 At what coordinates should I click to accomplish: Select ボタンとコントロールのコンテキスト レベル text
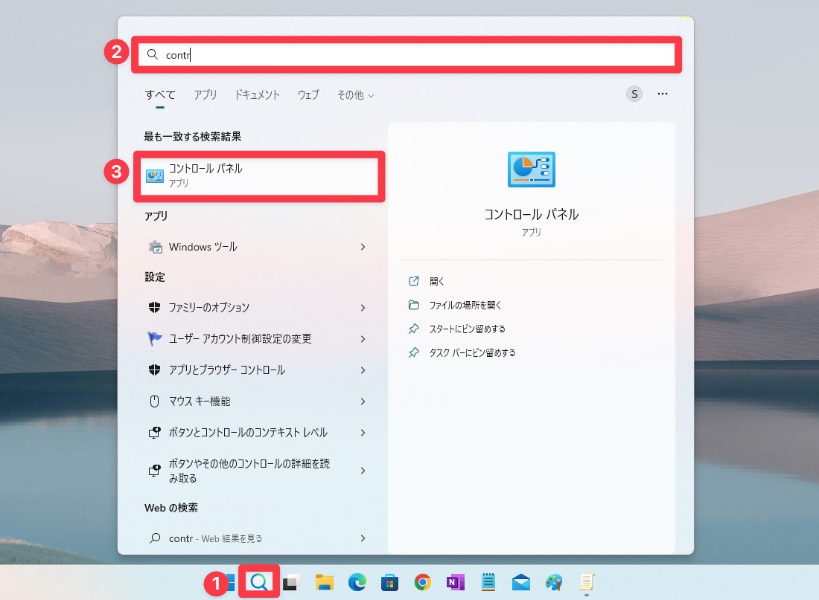248,433
